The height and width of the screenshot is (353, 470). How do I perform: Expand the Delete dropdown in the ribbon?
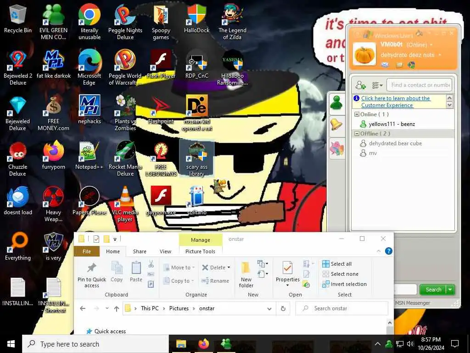(x=229, y=268)
